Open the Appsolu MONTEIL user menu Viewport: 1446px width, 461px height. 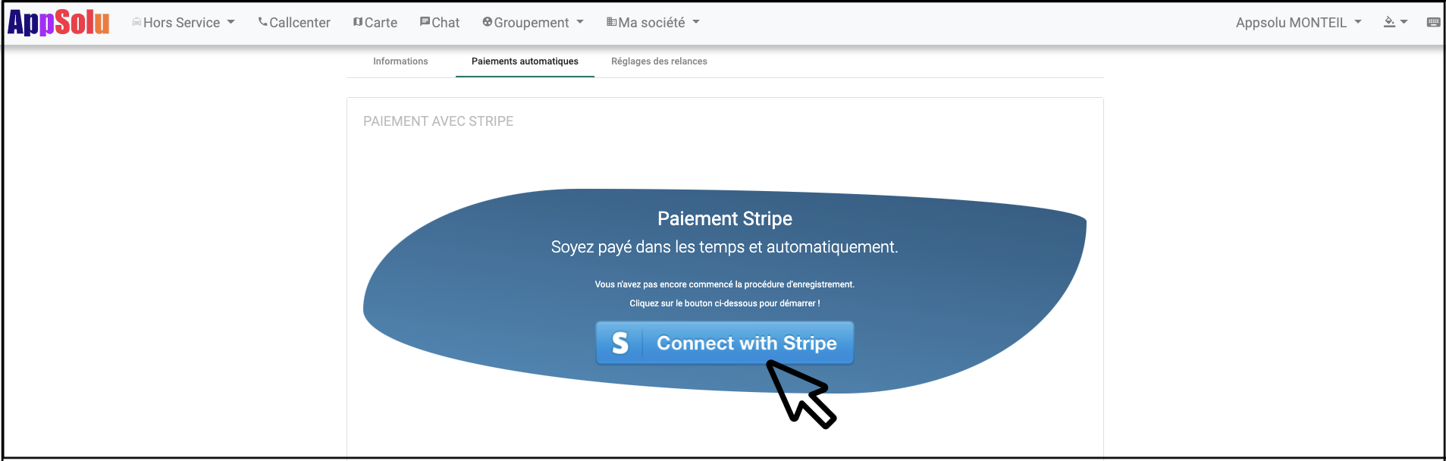(x=1298, y=23)
